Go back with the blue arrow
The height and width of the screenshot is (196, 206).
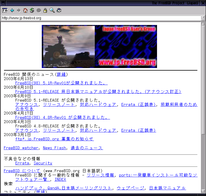click(x=12, y=10)
